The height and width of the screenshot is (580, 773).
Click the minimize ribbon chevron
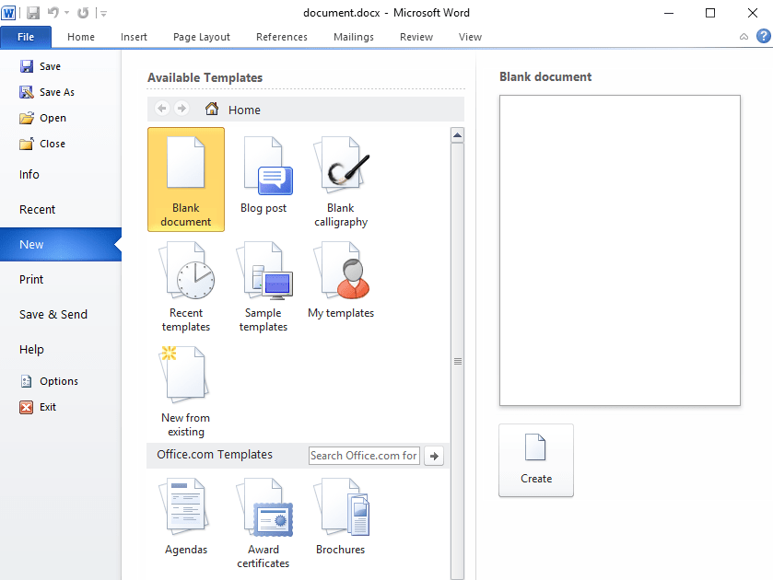[x=743, y=36]
